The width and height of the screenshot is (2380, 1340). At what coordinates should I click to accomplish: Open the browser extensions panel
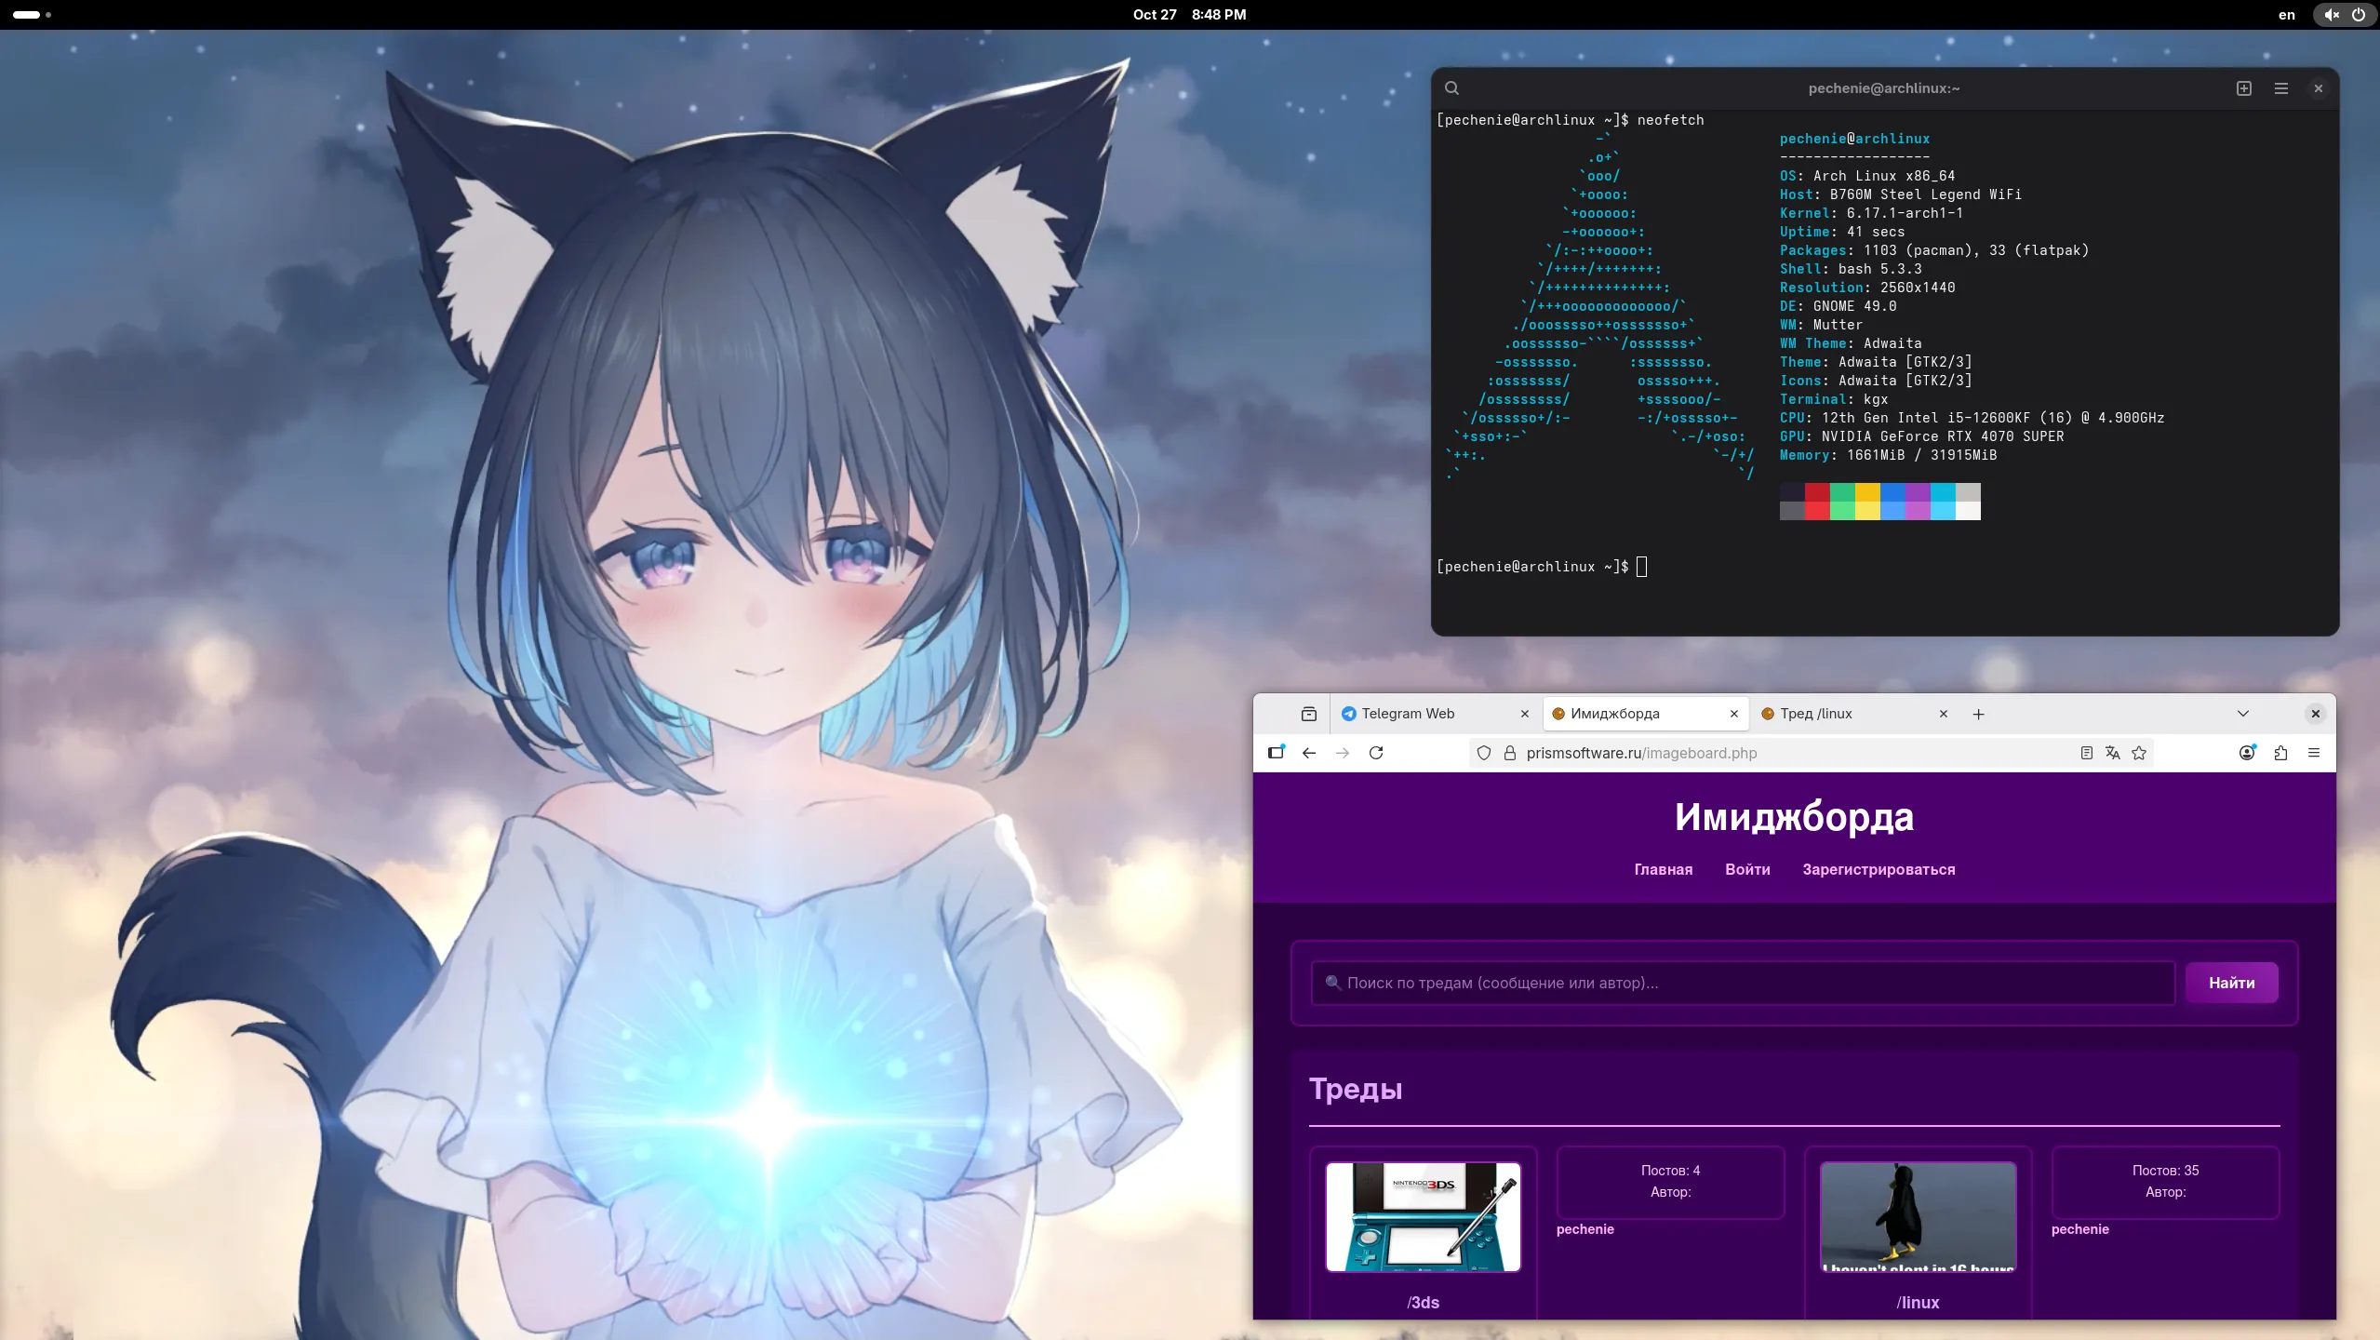2280,753
